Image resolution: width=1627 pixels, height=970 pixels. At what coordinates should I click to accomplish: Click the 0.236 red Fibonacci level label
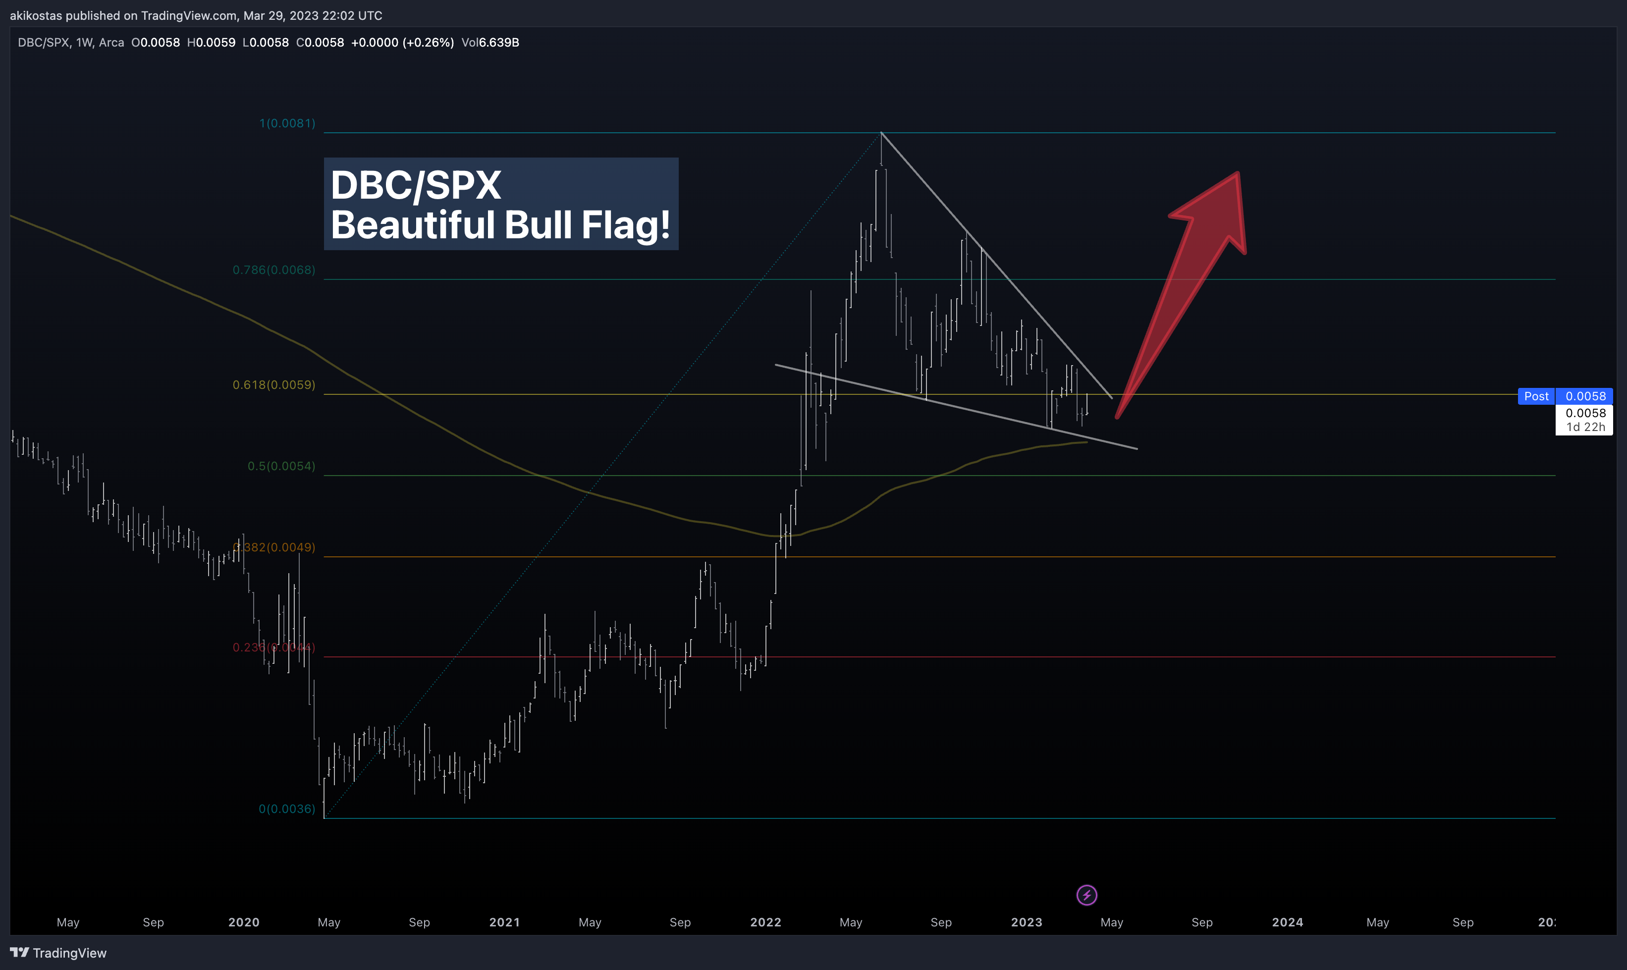point(274,647)
